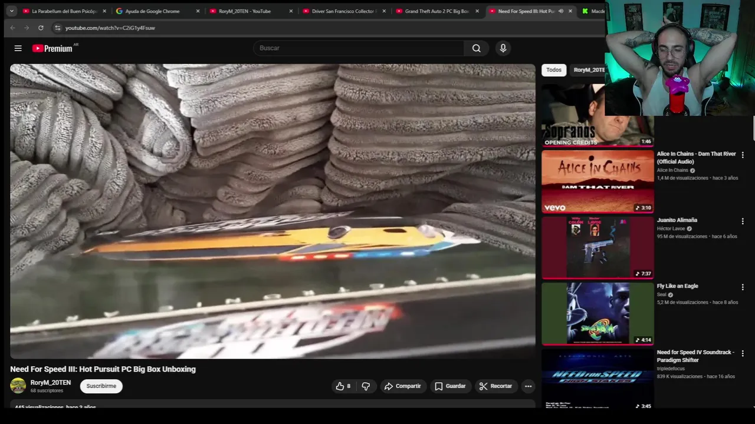Switch to RoryM_20TEN - YouTube tab

pyautogui.click(x=251, y=11)
